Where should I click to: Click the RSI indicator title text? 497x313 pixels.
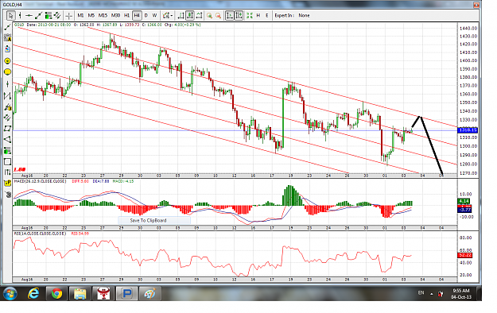click(x=40, y=234)
